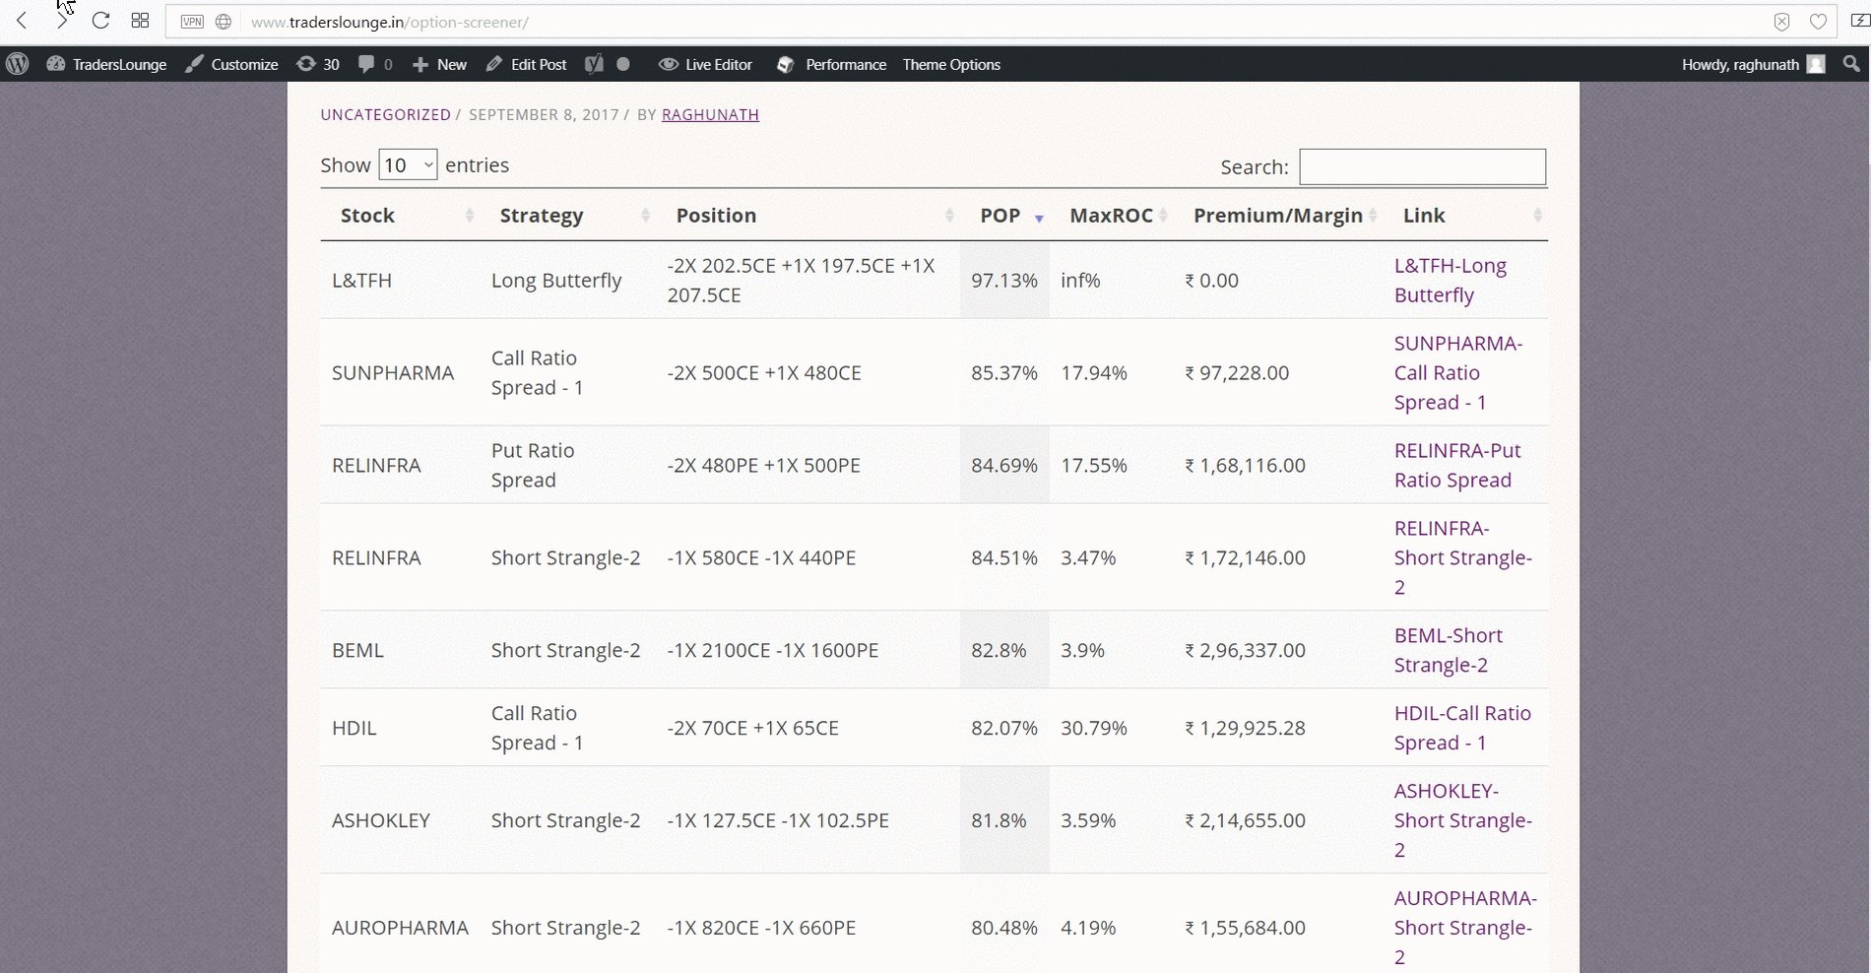1871x973 pixels.
Task: Click the ad blocker shield icon
Action: 1781,22
